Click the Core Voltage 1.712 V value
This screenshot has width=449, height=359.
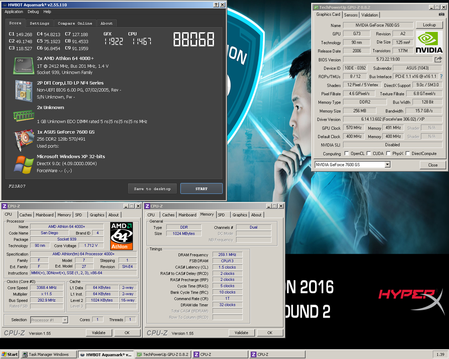coord(91,245)
